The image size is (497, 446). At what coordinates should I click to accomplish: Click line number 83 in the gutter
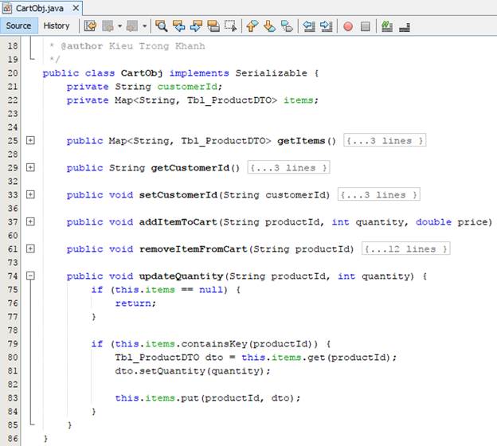click(13, 398)
